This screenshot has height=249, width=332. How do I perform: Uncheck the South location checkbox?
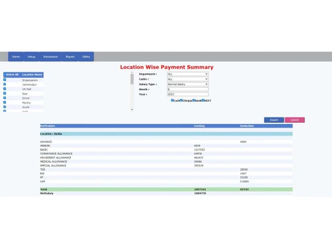click(x=5, y=107)
